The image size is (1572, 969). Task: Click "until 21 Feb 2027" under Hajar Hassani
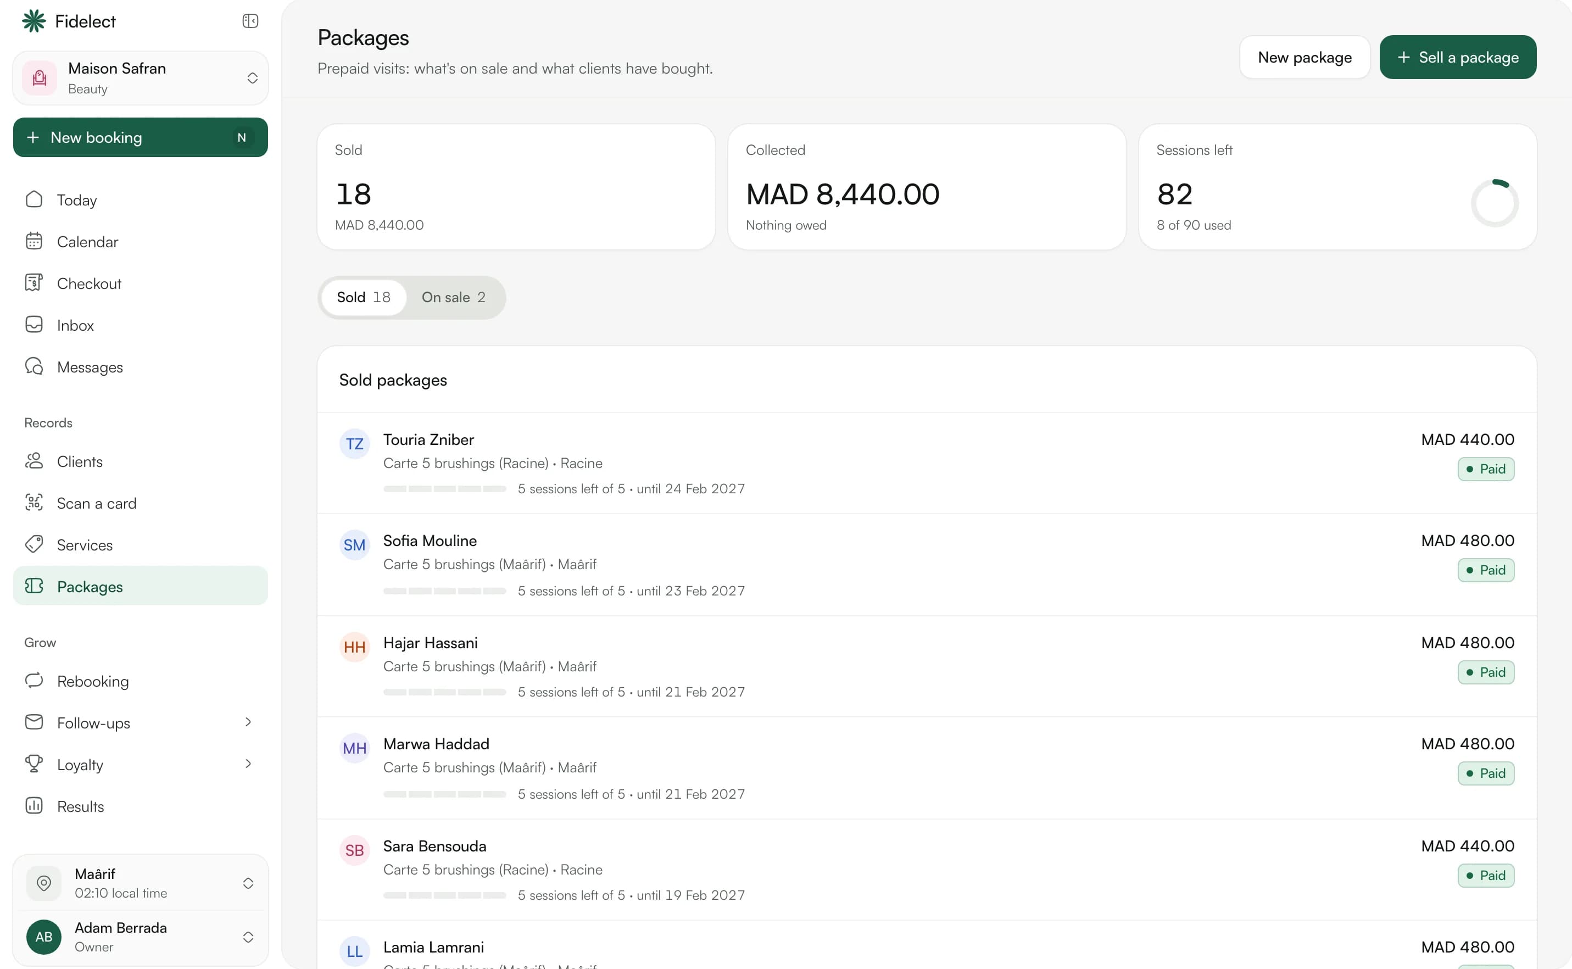(x=690, y=692)
